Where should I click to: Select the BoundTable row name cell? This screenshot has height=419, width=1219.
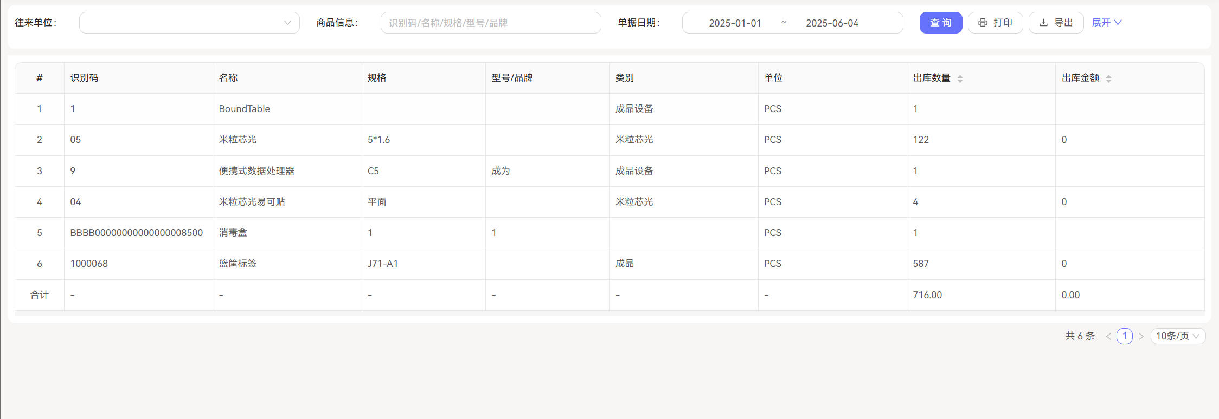[245, 109]
